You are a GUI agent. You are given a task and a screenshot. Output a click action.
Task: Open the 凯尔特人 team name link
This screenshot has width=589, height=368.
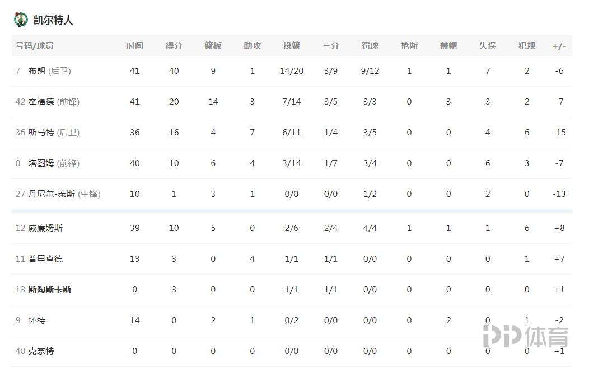(53, 20)
